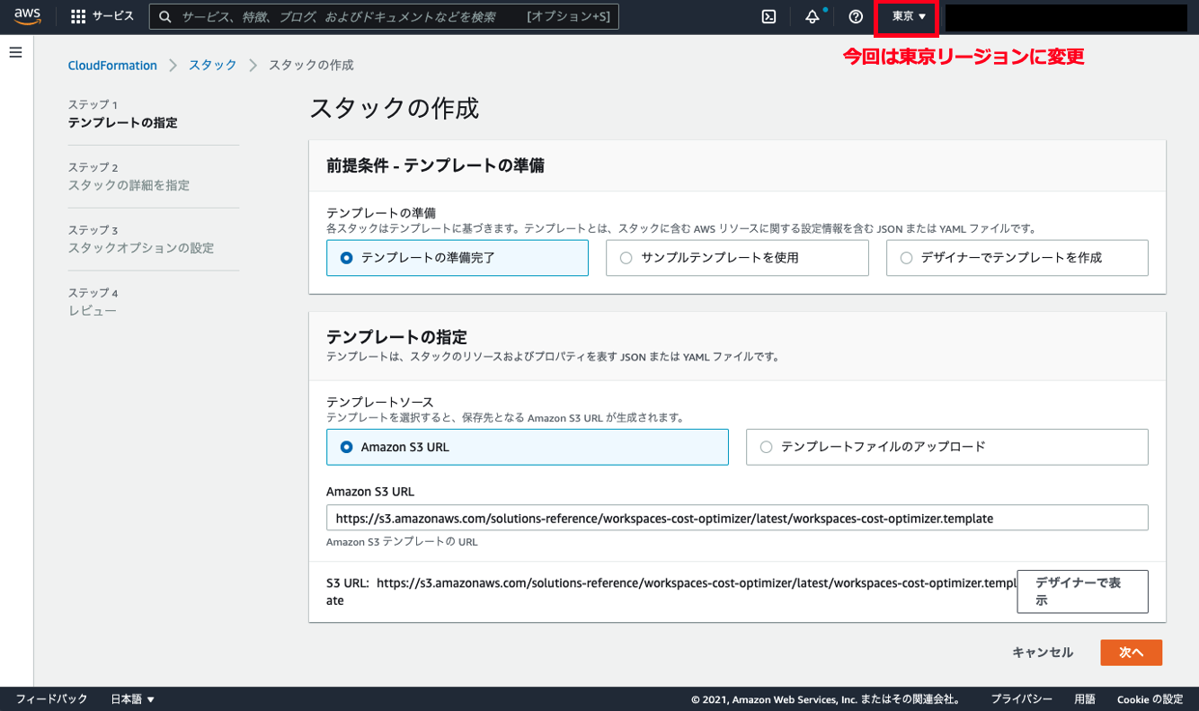Open the help question mark icon
The width and height of the screenshot is (1199, 711).
pyautogui.click(x=856, y=16)
